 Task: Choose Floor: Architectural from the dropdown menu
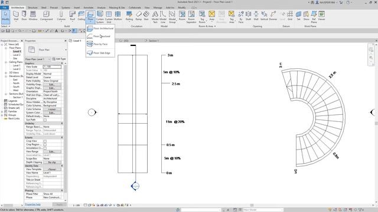100,28
